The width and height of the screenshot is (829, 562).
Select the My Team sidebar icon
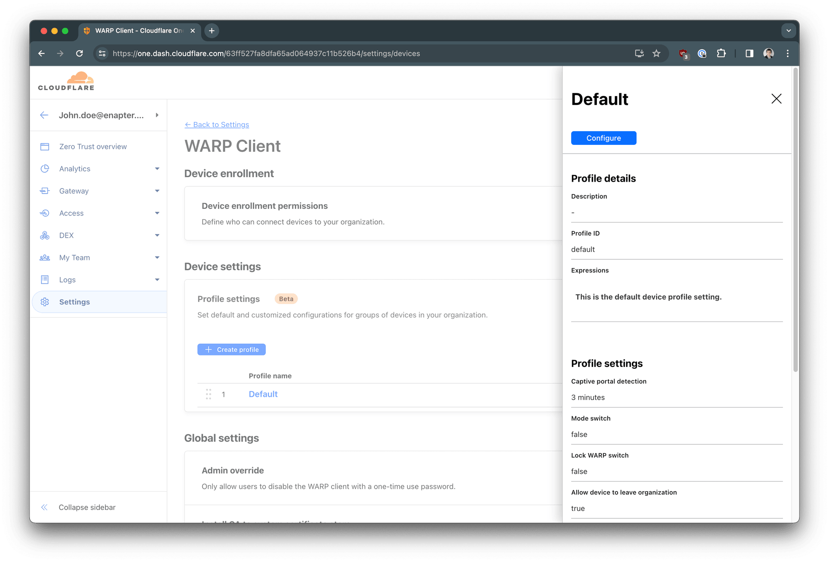[45, 257]
